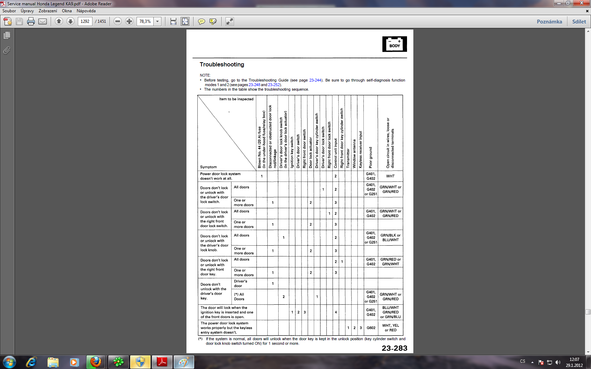Open the attachments paperclip panel
Screen dimensions: 591x369
click(x=7, y=51)
